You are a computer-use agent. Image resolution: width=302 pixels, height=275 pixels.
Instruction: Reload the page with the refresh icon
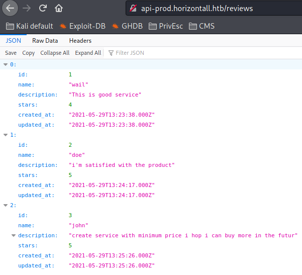coord(43,8)
